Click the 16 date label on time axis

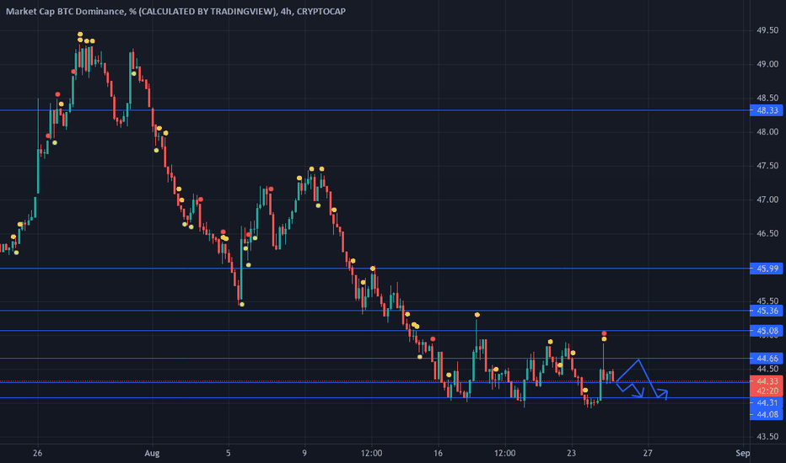[438, 454]
